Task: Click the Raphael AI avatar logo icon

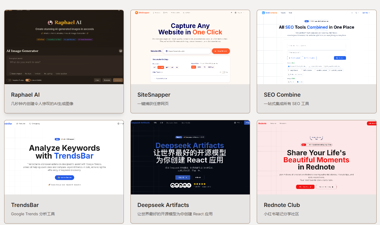Action: click(x=50, y=22)
